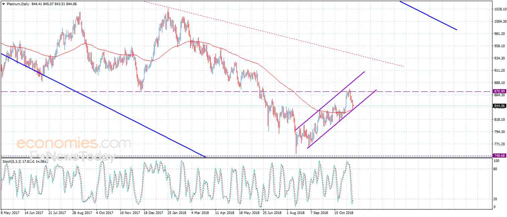
Task: Click the stochastic 20 level label
Action: coord(497,199)
